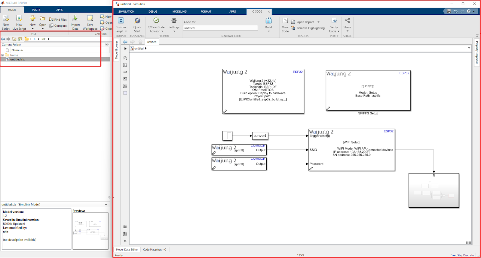Expand Share dropdown arrow
Image resolution: width=481 pixels, height=258 pixels.
tap(347, 31)
